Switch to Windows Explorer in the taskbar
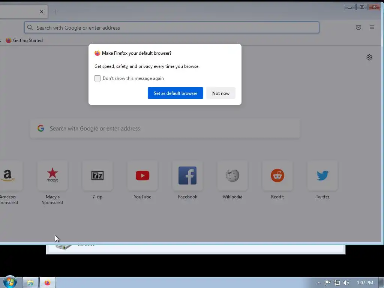This screenshot has width=384, height=288. pos(30,283)
